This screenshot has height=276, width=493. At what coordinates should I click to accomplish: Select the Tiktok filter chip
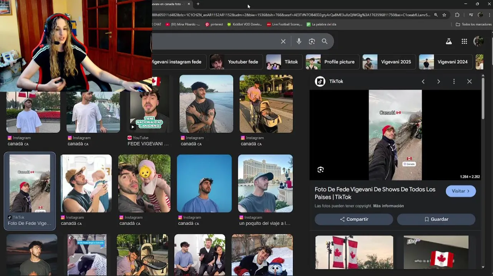pos(284,62)
